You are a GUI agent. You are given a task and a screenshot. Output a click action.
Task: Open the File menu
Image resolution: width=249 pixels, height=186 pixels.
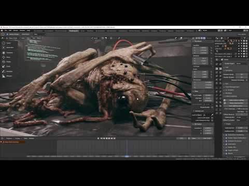tap(6, 30)
